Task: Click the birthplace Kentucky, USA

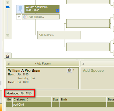Action: (x=26, y=78)
